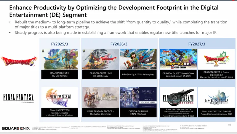Viewport: 237px width, 134px height.
Task: Click the 'DRAGON QUEST X Online Expansion 8.0' caption
Action: [216, 74]
